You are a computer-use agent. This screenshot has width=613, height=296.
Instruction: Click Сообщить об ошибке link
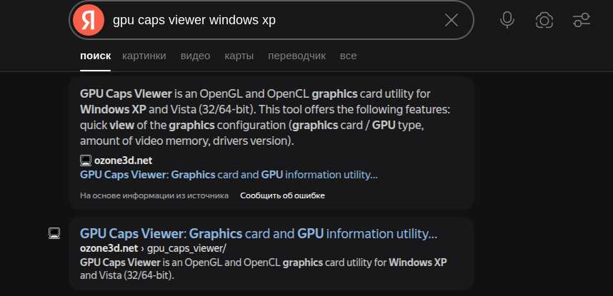(282, 195)
